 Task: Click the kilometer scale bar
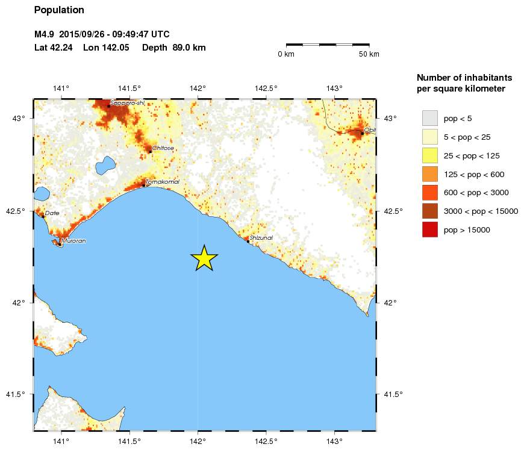click(327, 45)
